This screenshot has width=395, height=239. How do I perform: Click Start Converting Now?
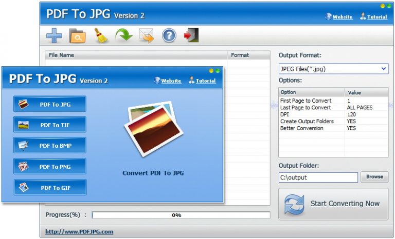tap(333, 204)
